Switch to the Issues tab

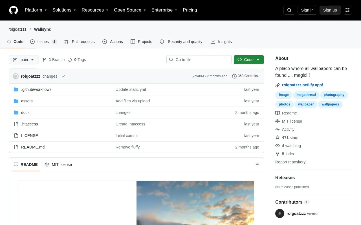pyautogui.click(x=43, y=42)
